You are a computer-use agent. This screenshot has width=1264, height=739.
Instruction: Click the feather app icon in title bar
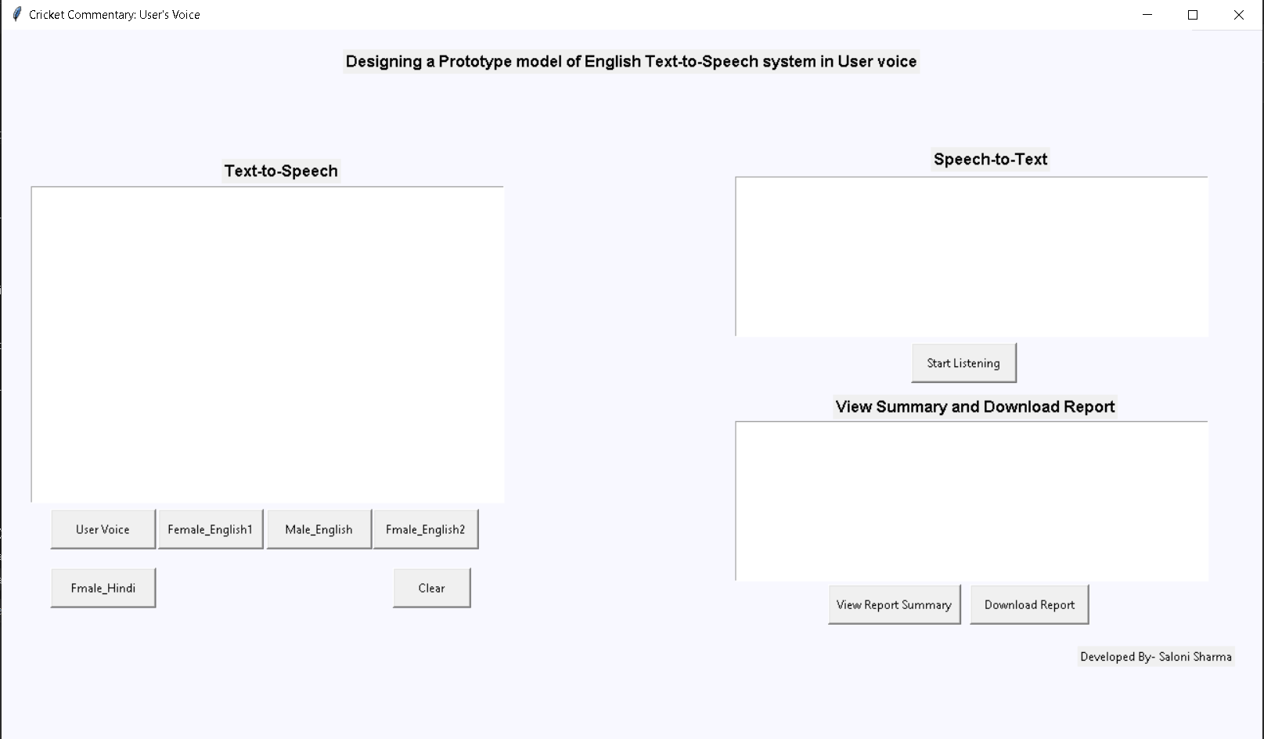point(17,14)
